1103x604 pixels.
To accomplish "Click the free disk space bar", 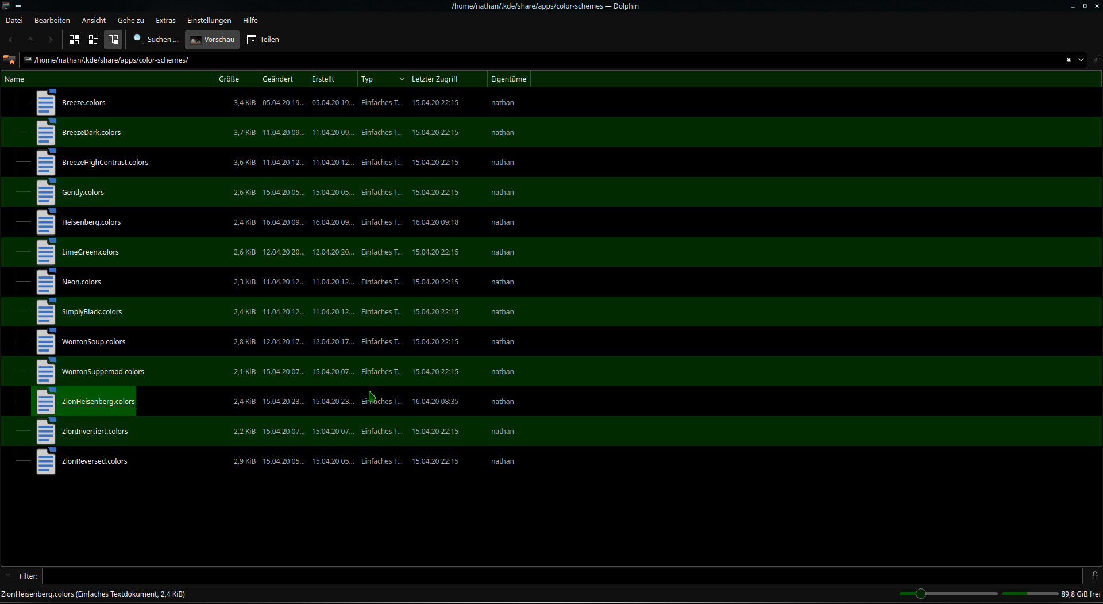I will 1030,594.
